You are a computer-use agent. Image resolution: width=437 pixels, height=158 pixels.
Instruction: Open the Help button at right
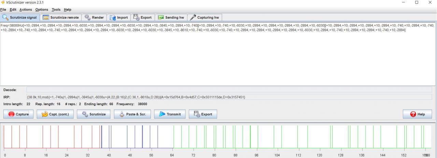[417, 114]
